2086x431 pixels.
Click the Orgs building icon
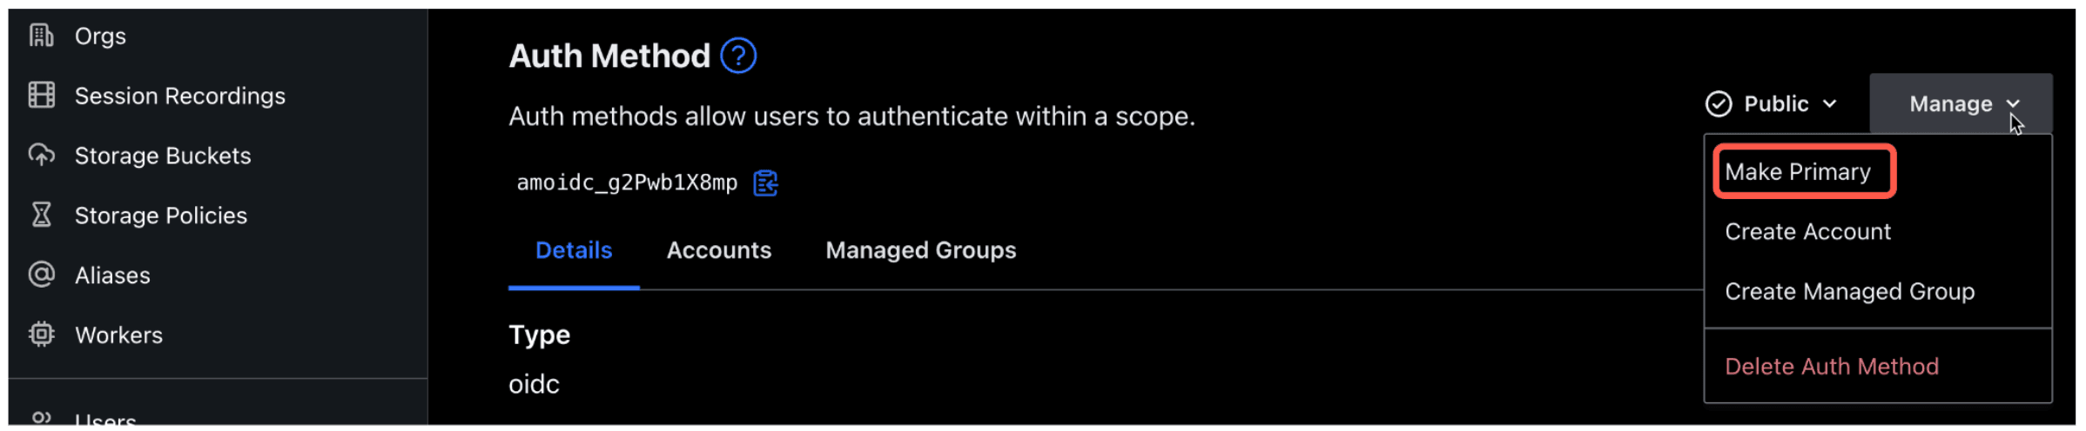point(41,36)
